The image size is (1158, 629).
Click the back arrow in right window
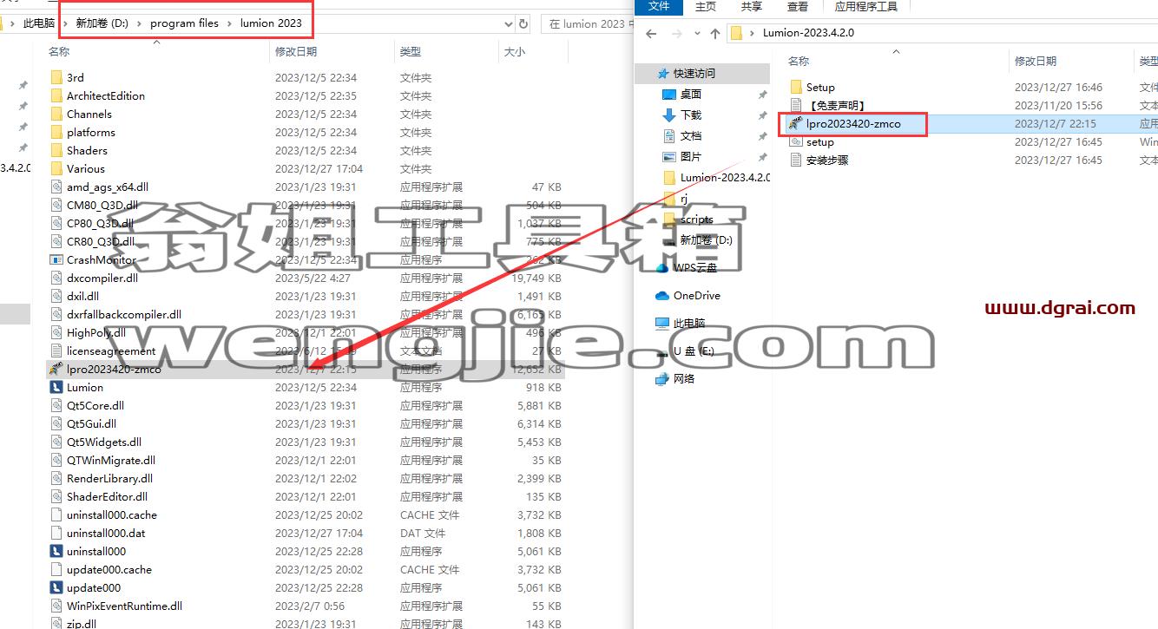tap(652, 34)
